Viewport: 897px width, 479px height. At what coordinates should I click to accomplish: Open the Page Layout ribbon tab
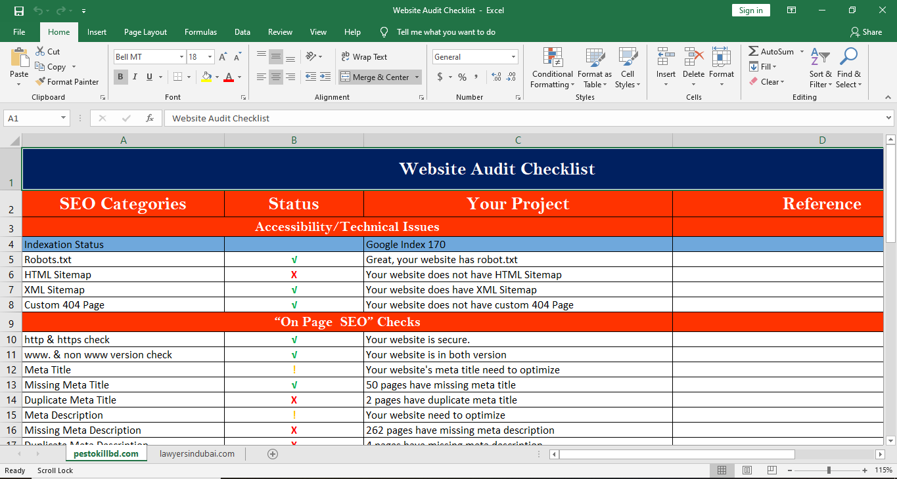pyautogui.click(x=145, y=32)
